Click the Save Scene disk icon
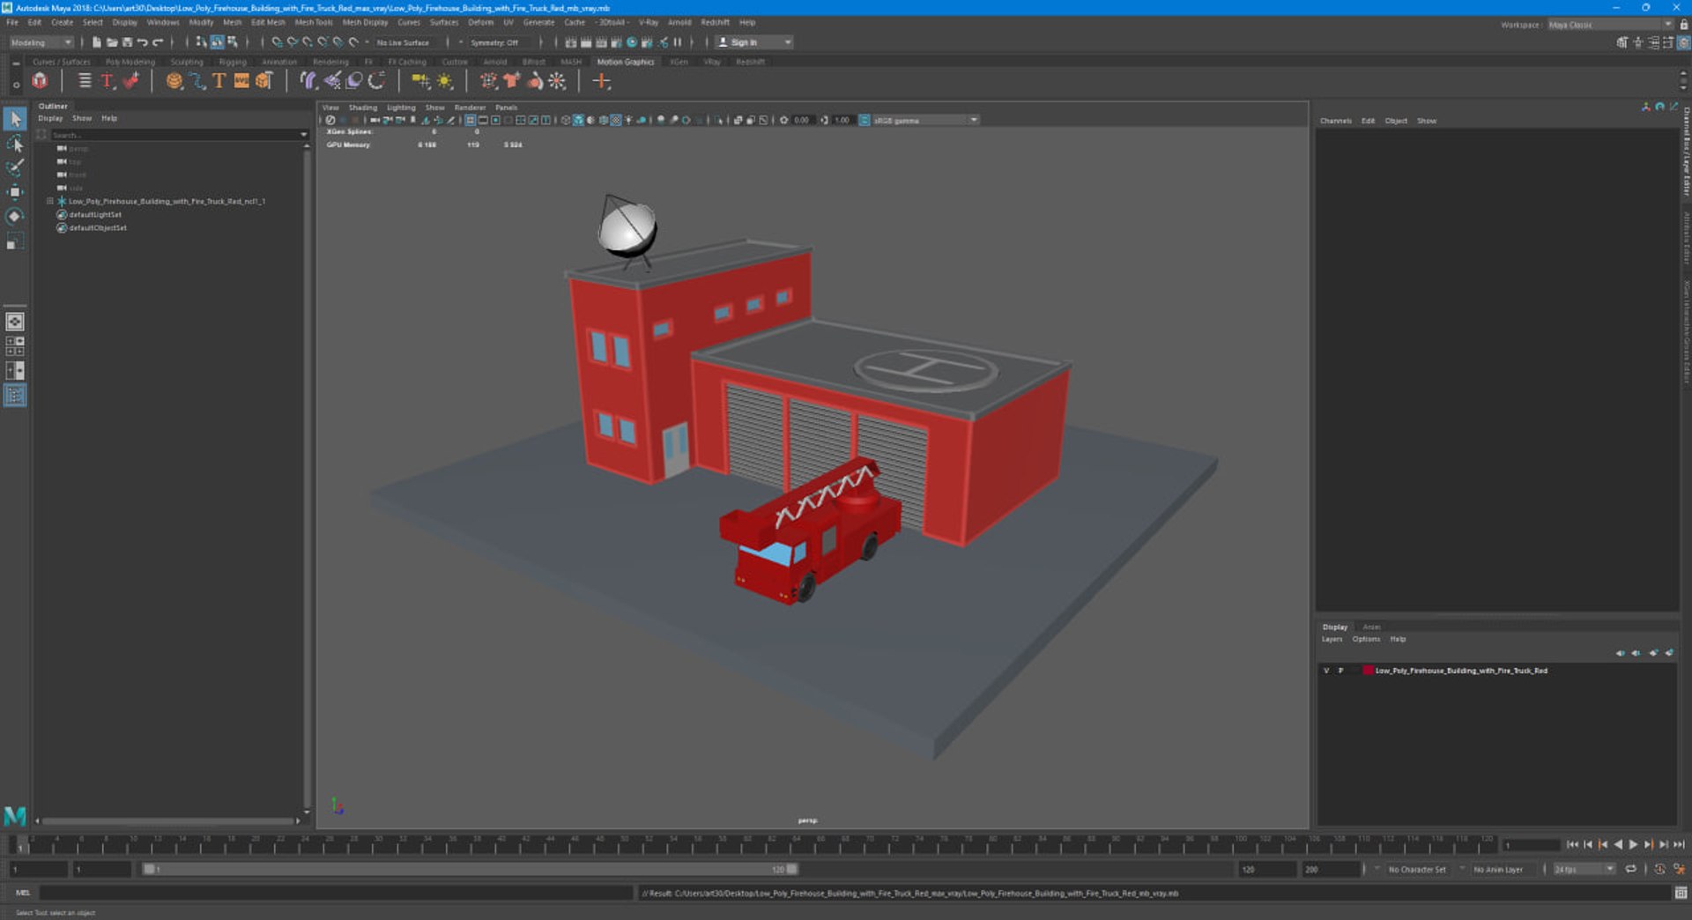The image size is (1692, 920). tap(127, 42)
